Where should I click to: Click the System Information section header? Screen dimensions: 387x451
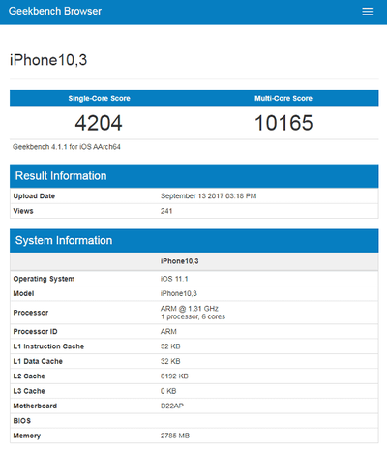(194, 241)
